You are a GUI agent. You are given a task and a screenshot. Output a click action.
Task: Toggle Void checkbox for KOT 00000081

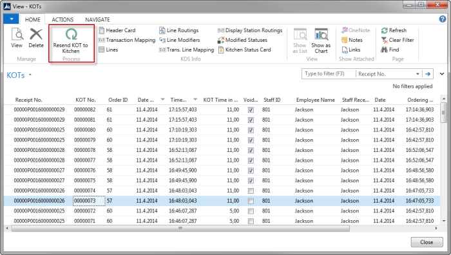pos(251,120)
